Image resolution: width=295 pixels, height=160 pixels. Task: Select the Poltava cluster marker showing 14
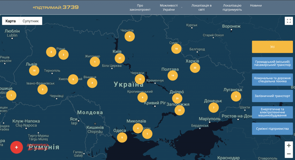pyautogui.click(x=173, y=75)
